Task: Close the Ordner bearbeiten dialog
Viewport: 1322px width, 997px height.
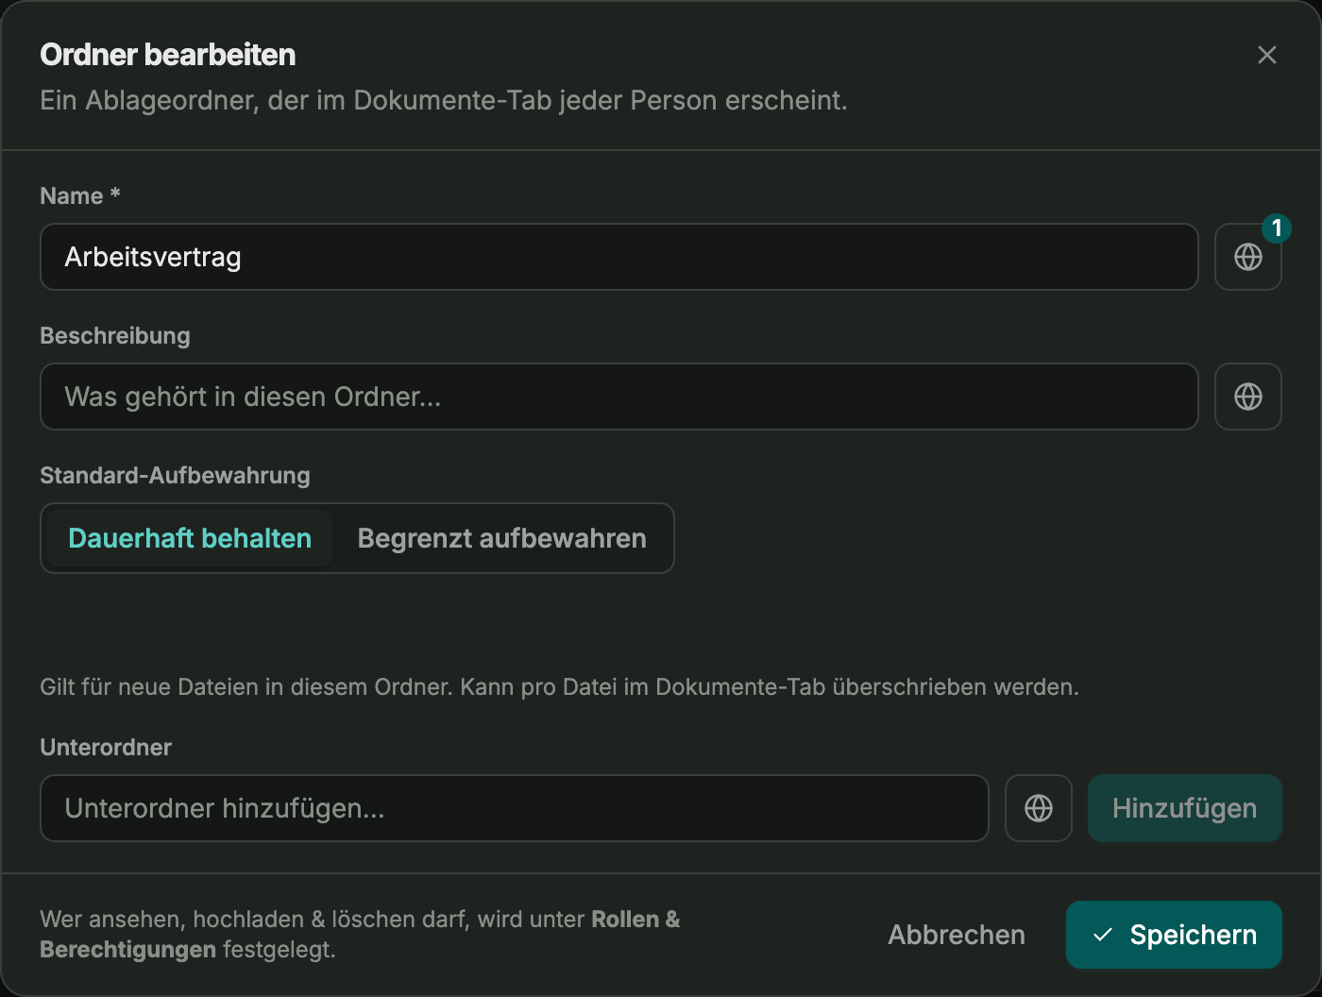Action: click(1266, 55)
